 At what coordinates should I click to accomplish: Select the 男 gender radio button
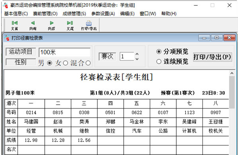click(x=49, y=63)
